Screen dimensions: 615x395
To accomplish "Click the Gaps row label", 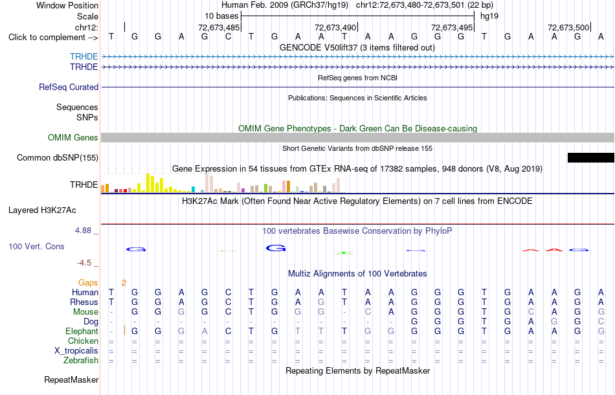I will click(88, 282).
